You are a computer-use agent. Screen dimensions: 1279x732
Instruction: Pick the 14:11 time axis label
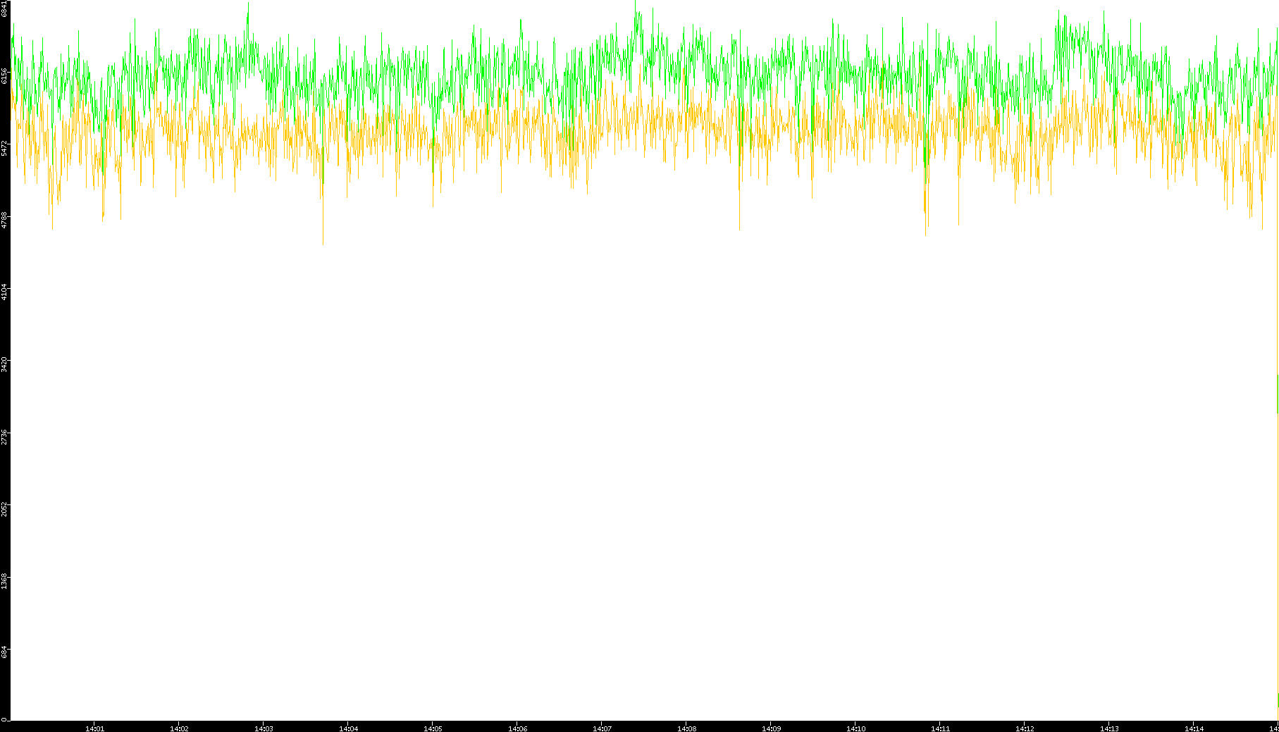(x=940, y=728)
